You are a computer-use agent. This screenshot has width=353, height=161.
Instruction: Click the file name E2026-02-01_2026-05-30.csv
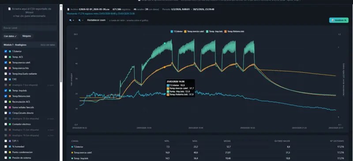coord(94,9)
